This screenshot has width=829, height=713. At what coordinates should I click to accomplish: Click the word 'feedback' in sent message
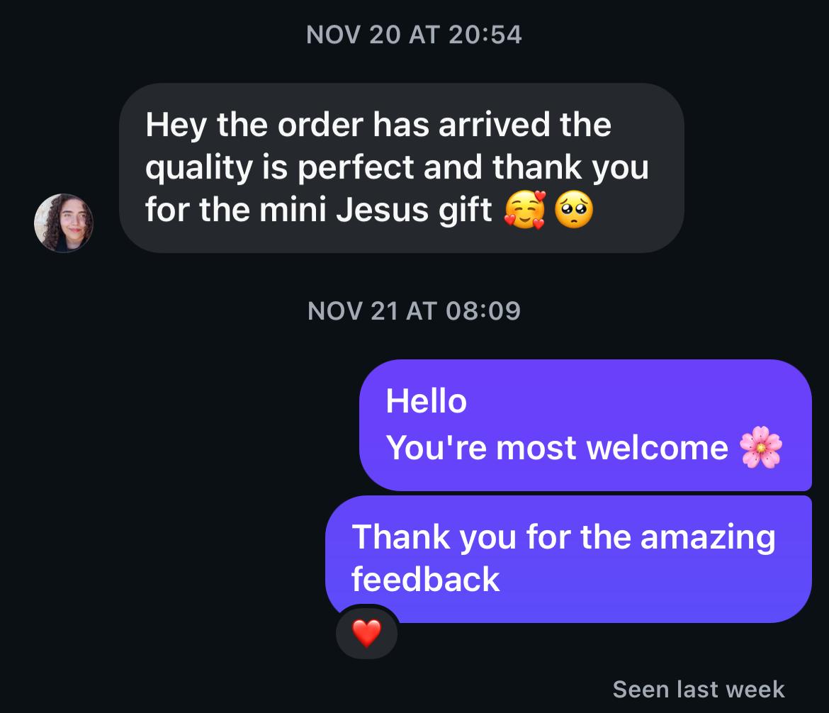[x=426, y=579]
